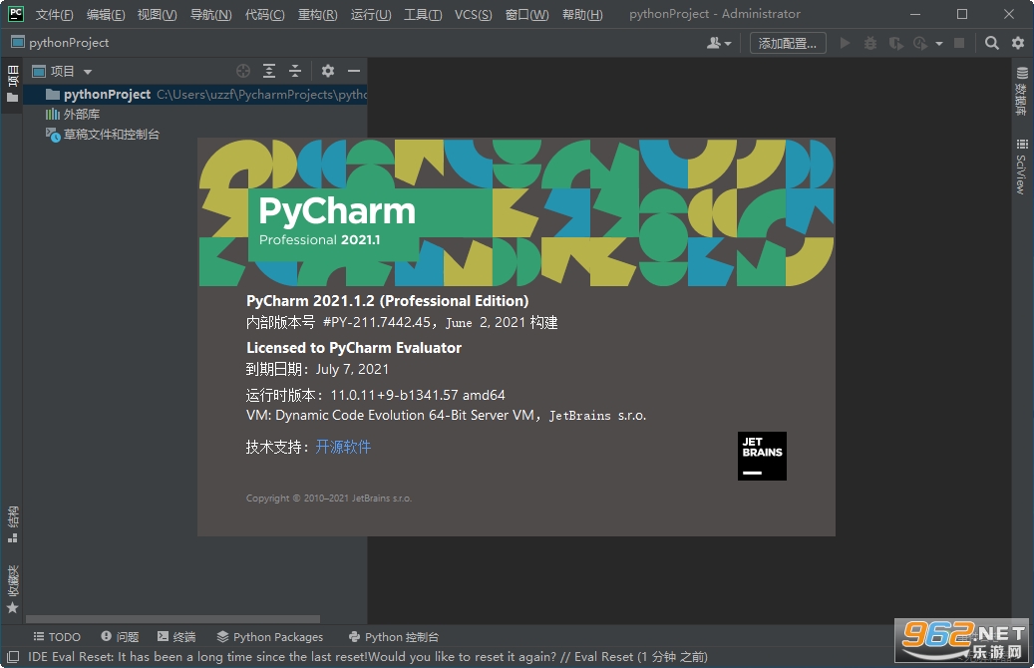
Task: Open the 窗口(W) menu
Action: [x=526, y=15]
